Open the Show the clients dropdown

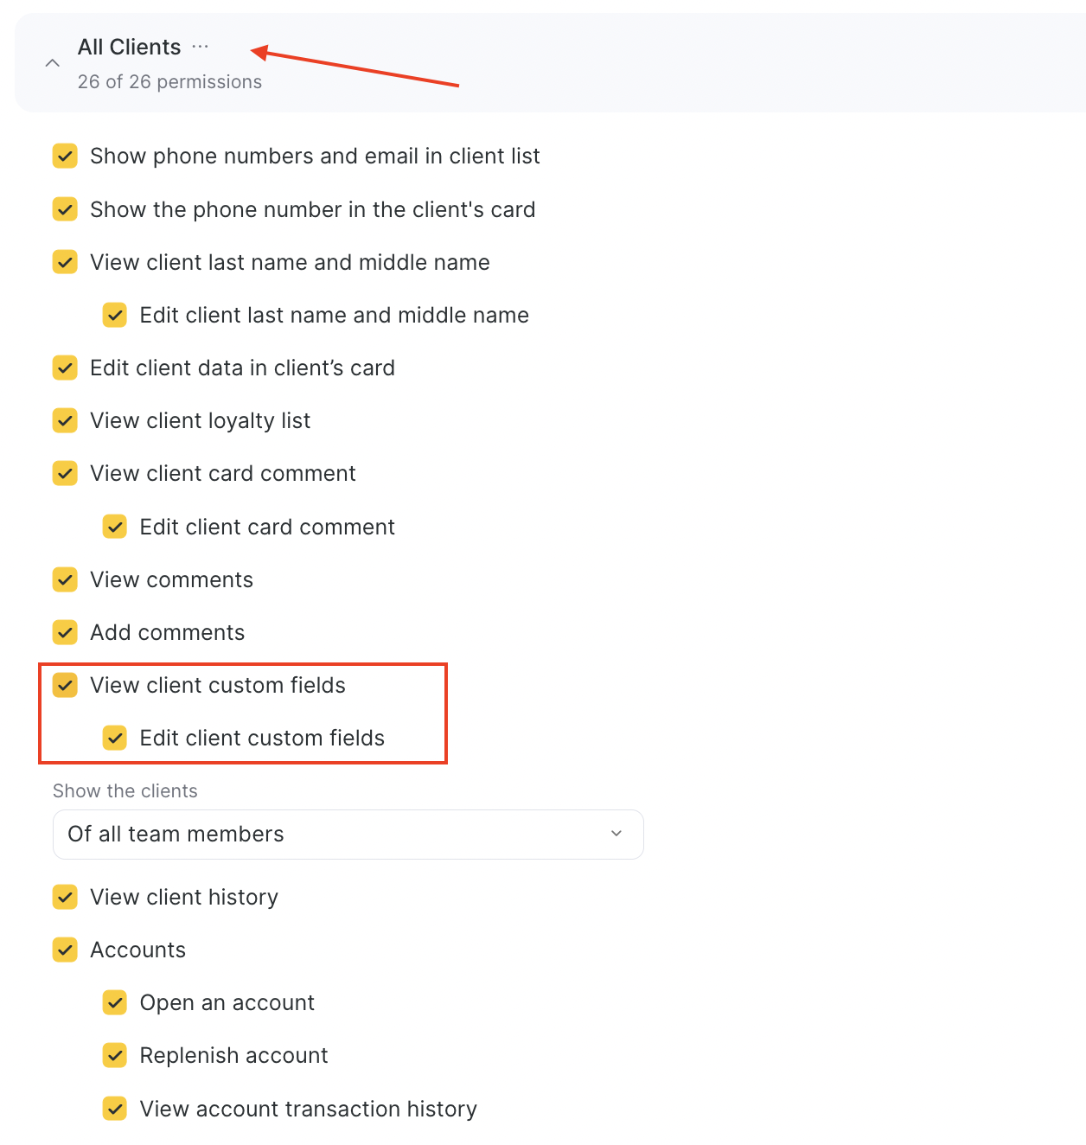point(348,835)
